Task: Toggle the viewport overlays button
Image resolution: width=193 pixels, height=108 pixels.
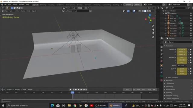Action: [134, 11]
